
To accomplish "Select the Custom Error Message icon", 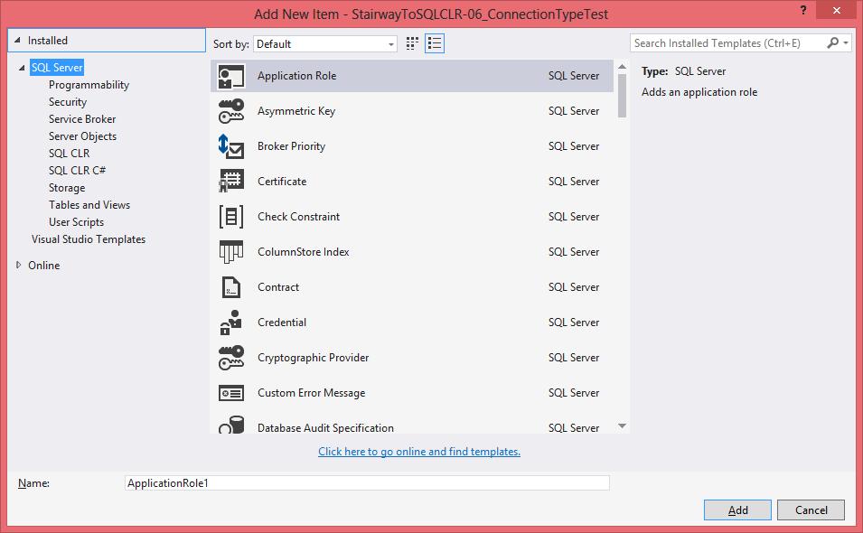I will [231, 393].
